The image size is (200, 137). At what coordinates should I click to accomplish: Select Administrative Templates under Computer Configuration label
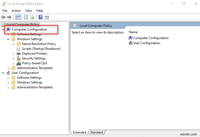click(x=35, y=68)
